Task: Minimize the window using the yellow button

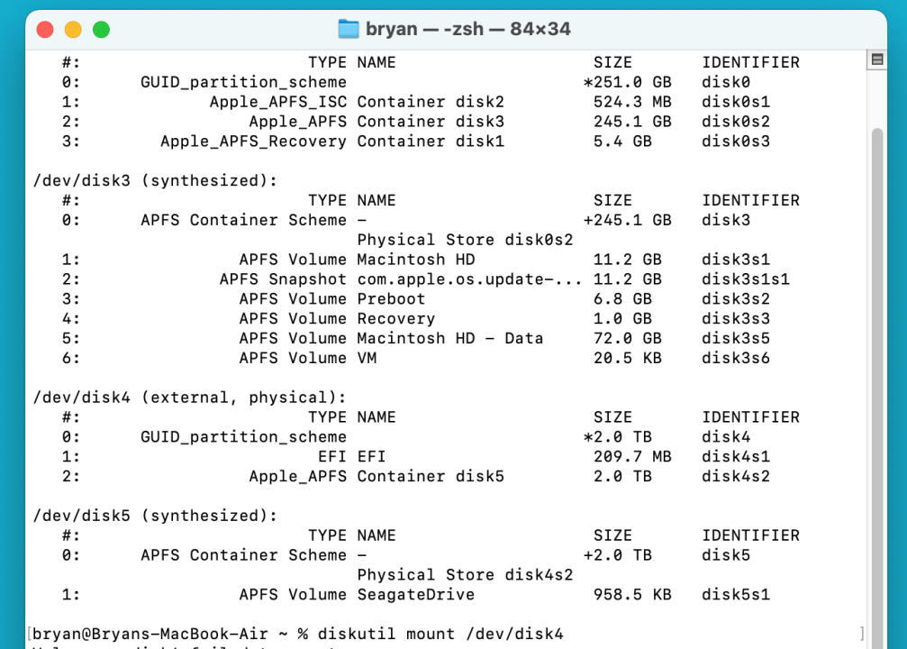Action: pos(73,30)
